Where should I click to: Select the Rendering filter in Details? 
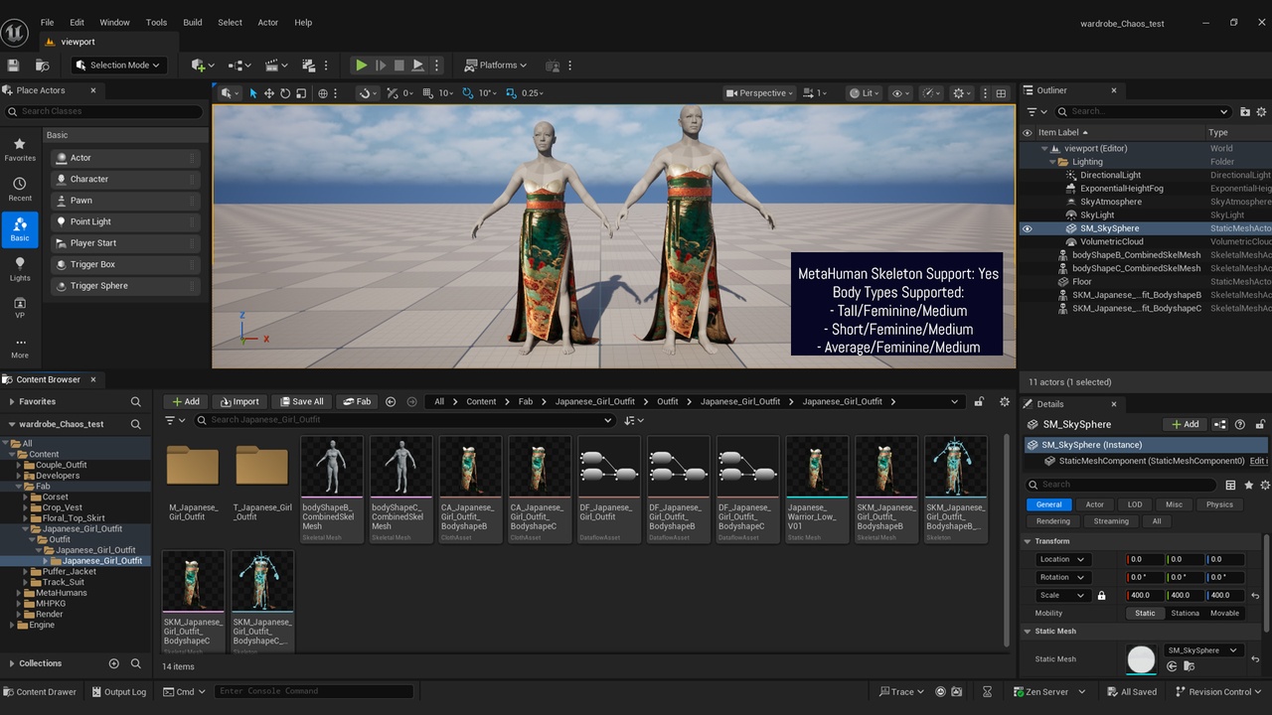tap(1052, 521)
